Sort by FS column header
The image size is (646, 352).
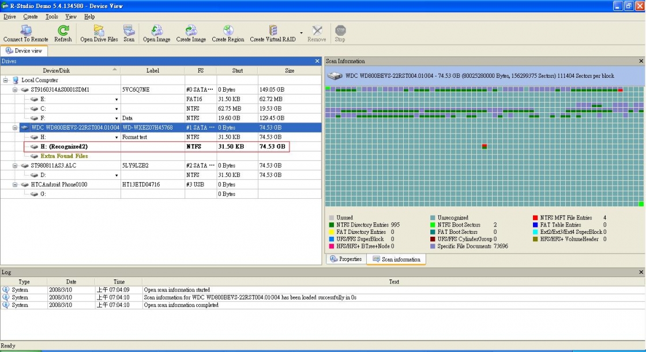tap(201, 70)
